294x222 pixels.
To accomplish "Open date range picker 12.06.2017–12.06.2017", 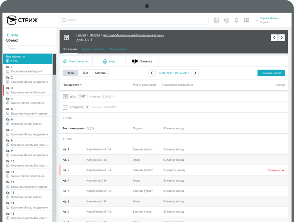I will [174, 73].
